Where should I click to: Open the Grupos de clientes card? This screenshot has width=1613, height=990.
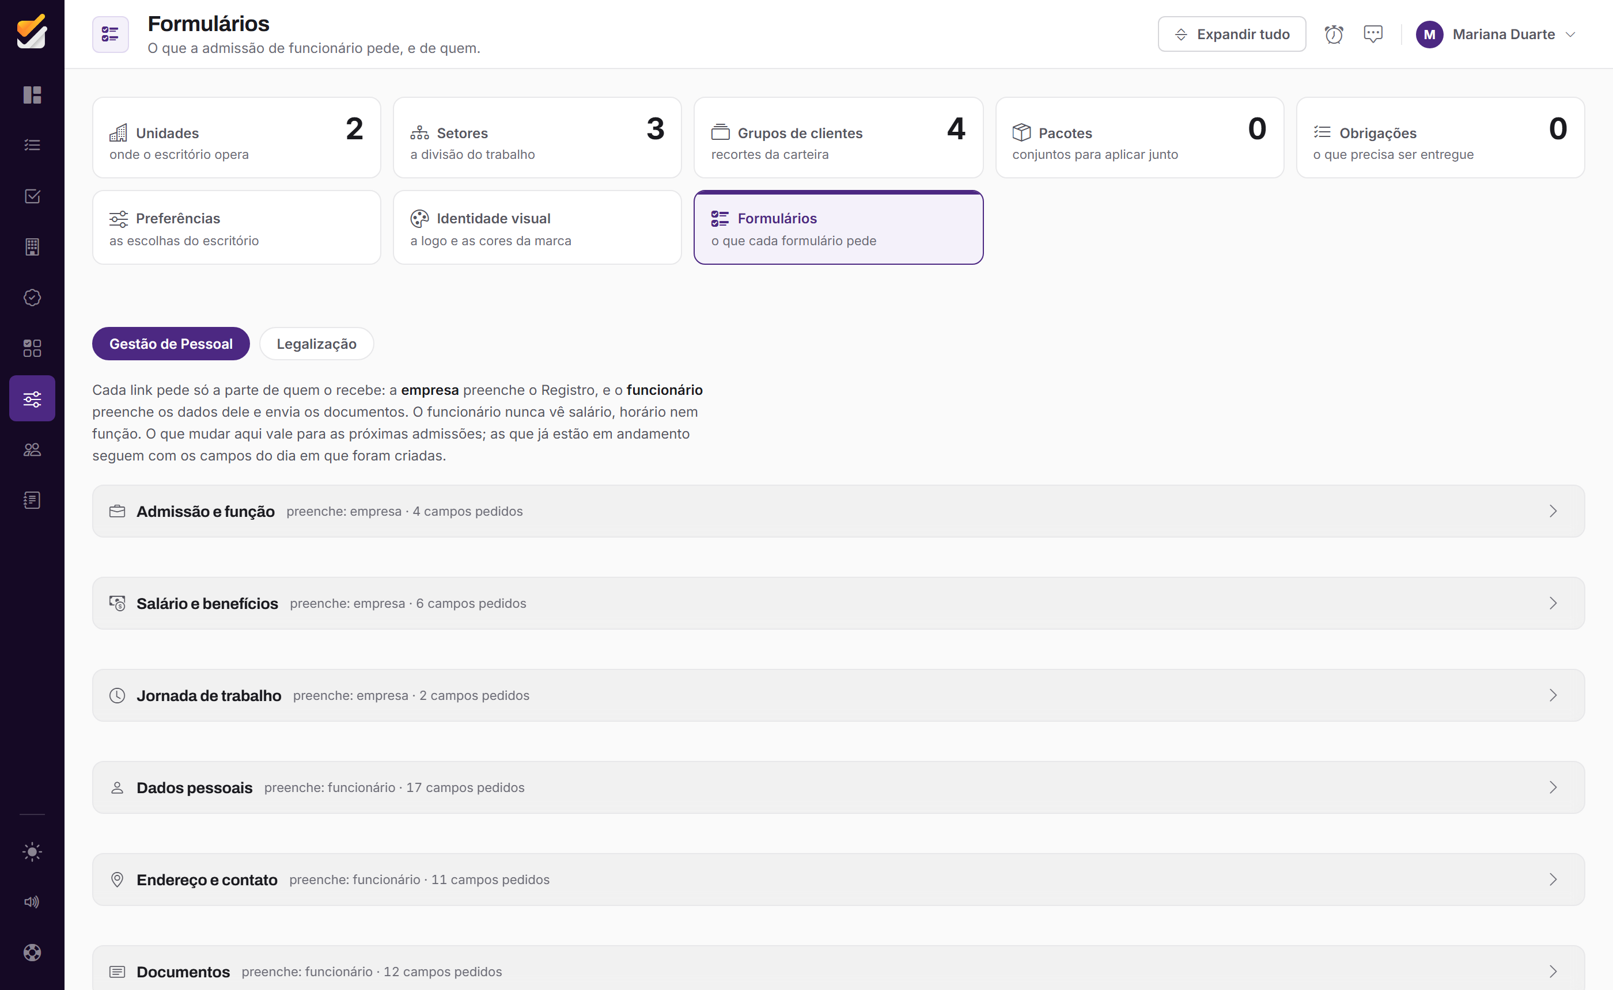coord(838,138)
